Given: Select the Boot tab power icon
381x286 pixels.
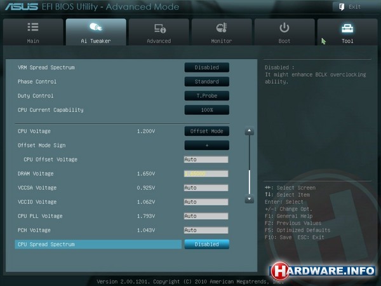Looking at the screenshot, I should coord(284,28).
